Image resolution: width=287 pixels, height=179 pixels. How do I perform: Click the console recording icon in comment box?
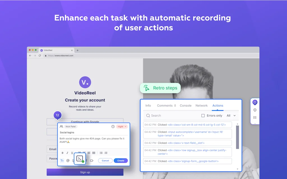point(80,159)
